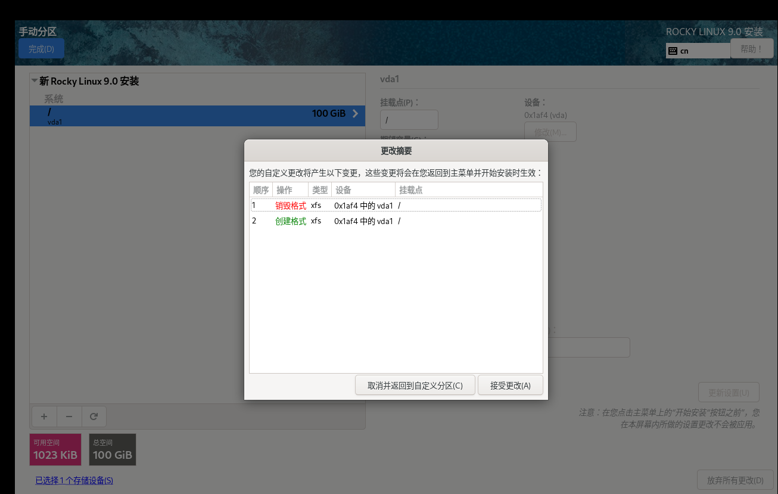Click the 挂载点(P) input field
This screenshot has width=778, height=494.
click(x=409, y=120)
